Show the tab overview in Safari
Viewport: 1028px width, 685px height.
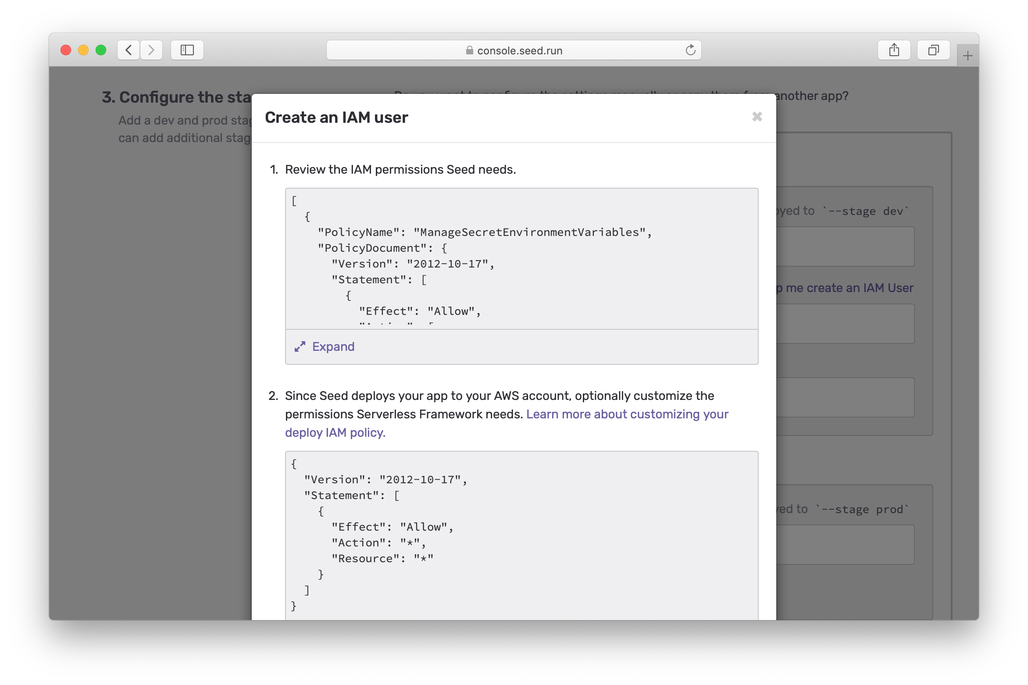click(x=933, y=50)
